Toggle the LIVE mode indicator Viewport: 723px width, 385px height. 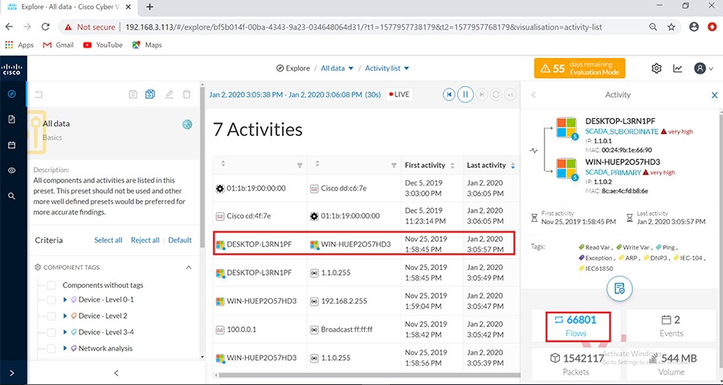[x=399, y=95]
